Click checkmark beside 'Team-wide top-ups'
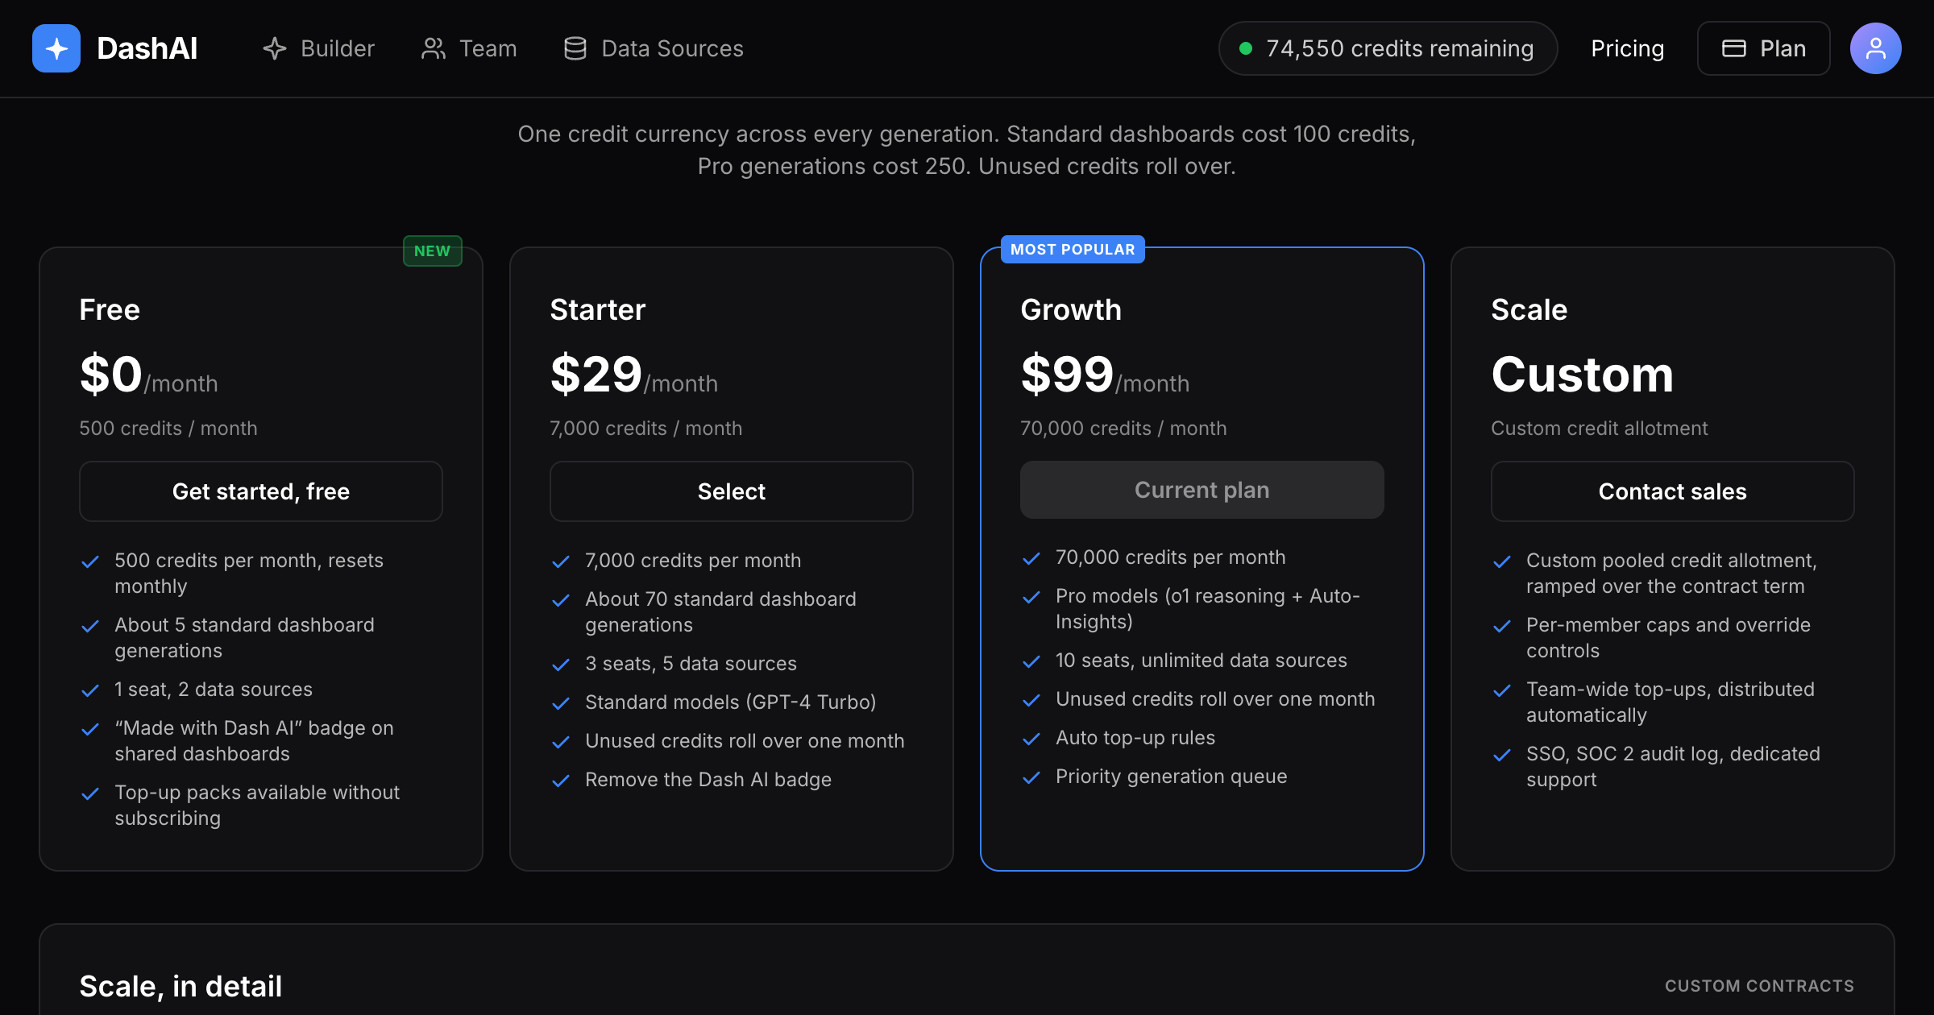The height and width of the screenshot is (1015, 1934). click(x=1502, y=690)
